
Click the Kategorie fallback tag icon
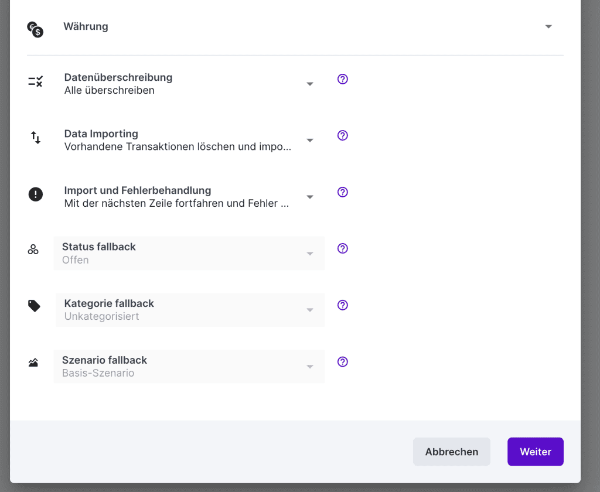coord(34,306)
